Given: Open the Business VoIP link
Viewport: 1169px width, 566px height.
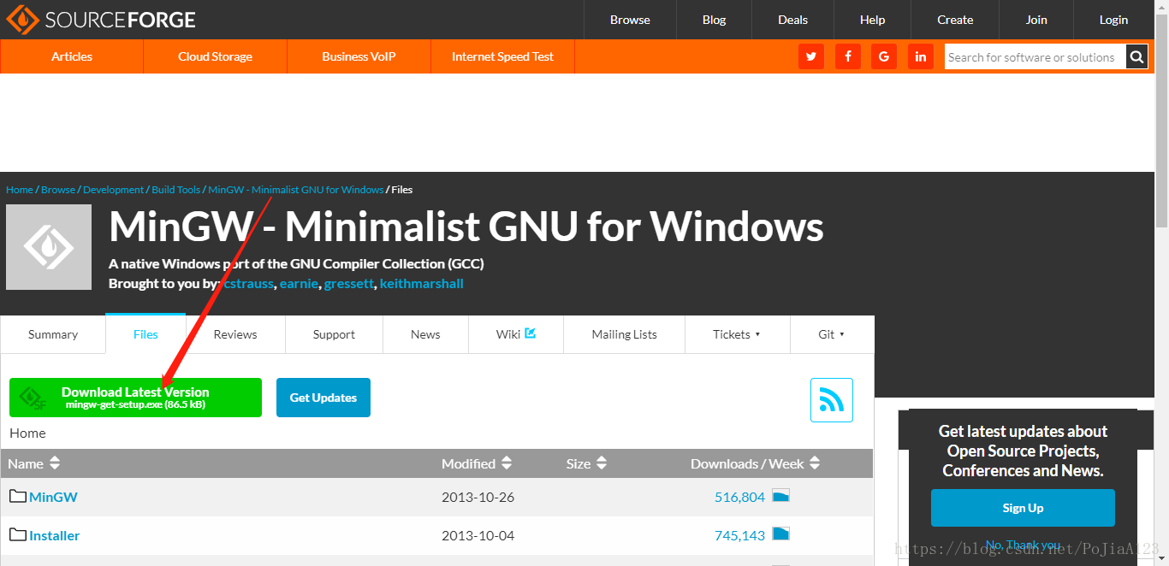Looking at the screenshot, I should click(x=359, y=56).
